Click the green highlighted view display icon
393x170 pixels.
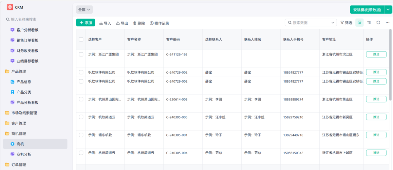(360, 23)
